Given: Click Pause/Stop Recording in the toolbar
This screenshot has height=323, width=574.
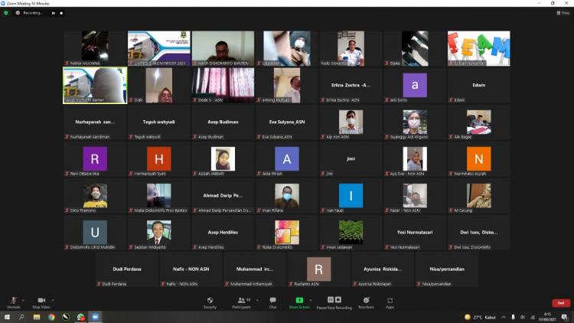Looking at the screenshot, I should point(334,301).
